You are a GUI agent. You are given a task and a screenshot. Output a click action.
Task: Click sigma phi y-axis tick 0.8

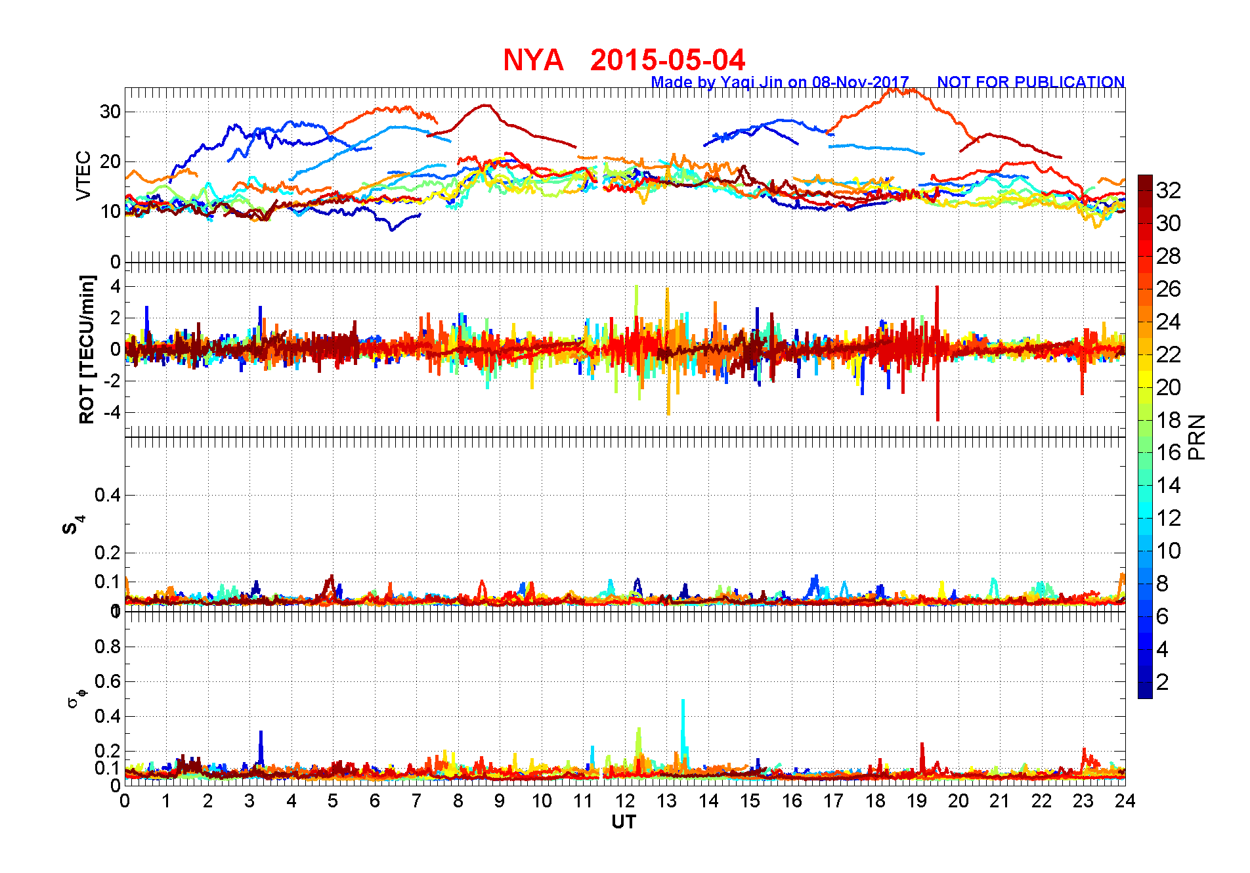108,647
